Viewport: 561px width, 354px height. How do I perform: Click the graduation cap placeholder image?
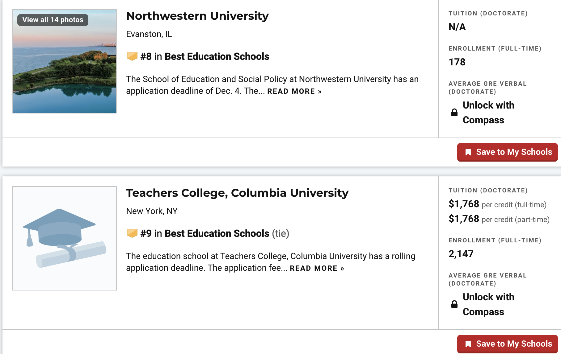(x=65, y=238)
